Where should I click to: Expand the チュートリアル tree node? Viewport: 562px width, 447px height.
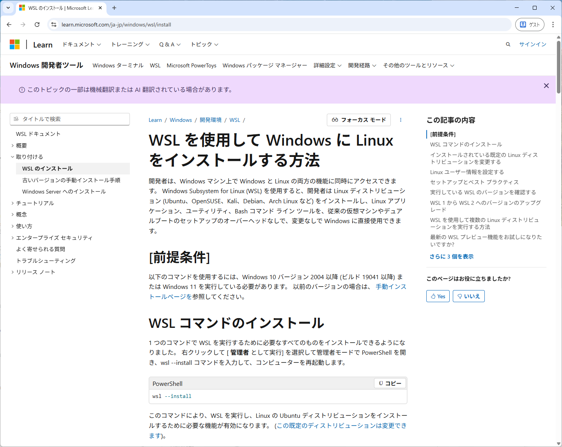tap(12, 203)
